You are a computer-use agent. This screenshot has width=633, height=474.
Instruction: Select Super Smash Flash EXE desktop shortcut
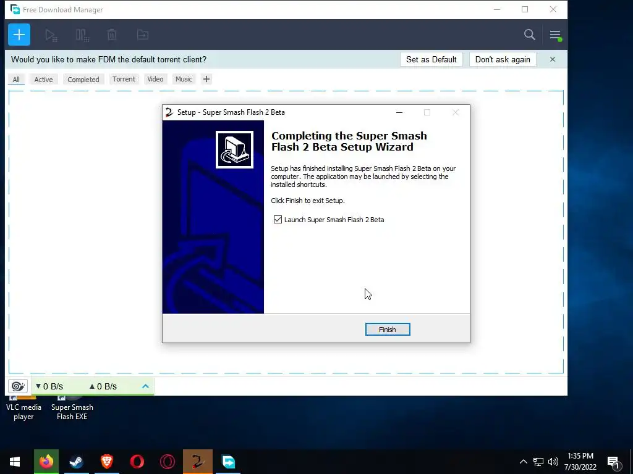coord(72,409)
